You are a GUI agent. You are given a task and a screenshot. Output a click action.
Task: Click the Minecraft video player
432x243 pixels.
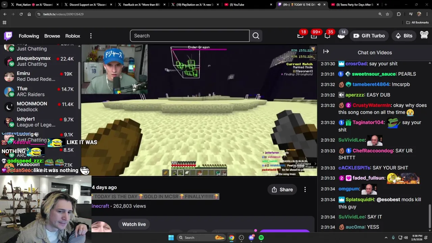point(199,110)
